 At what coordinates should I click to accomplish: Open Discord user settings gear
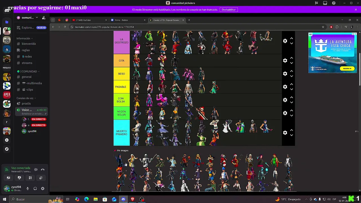43,189
